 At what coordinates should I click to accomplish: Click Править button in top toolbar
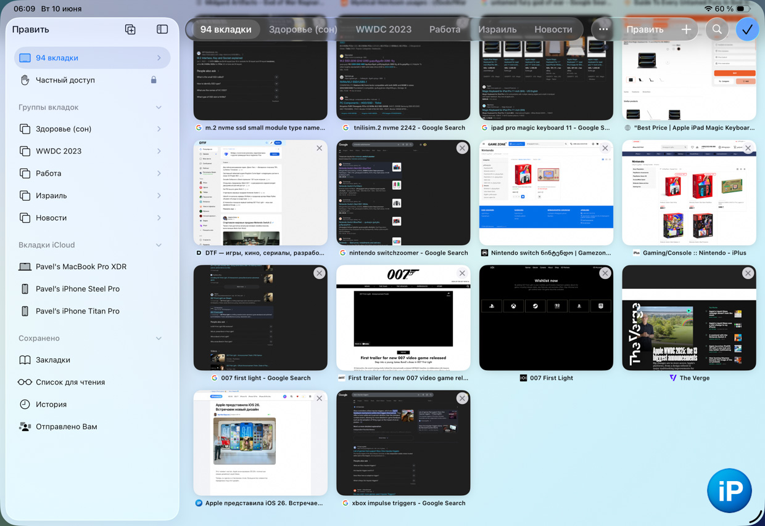pyautogui.click(x=645, y=30)
